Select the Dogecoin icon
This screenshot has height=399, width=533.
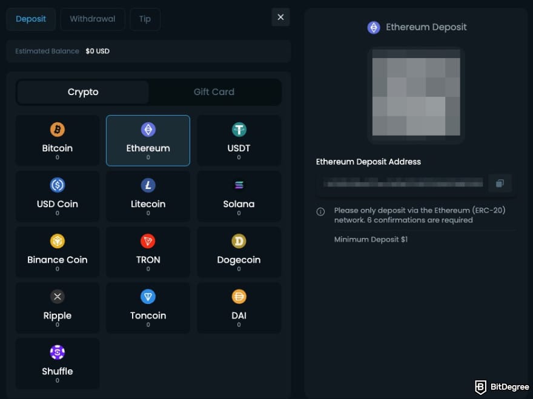[x=239, y=241]
